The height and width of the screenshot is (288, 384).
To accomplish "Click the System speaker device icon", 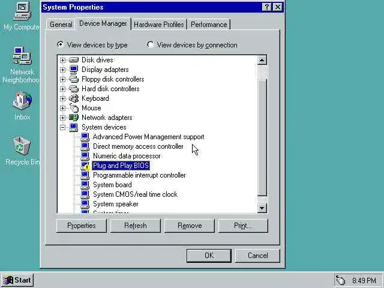I will [85, 204].
